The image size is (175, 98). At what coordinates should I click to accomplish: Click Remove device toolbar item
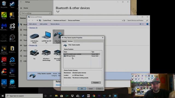55,24
